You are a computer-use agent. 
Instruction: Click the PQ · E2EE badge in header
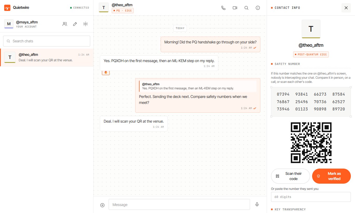[x=123, y=11]
